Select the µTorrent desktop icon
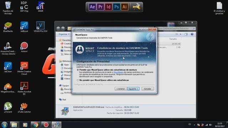This screenshot has width=228, height=128. coord(8,108)
